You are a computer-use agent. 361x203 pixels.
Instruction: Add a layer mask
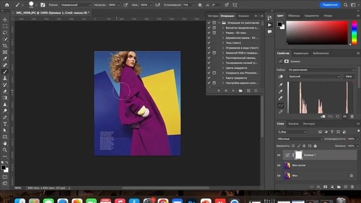coord(325,187)
